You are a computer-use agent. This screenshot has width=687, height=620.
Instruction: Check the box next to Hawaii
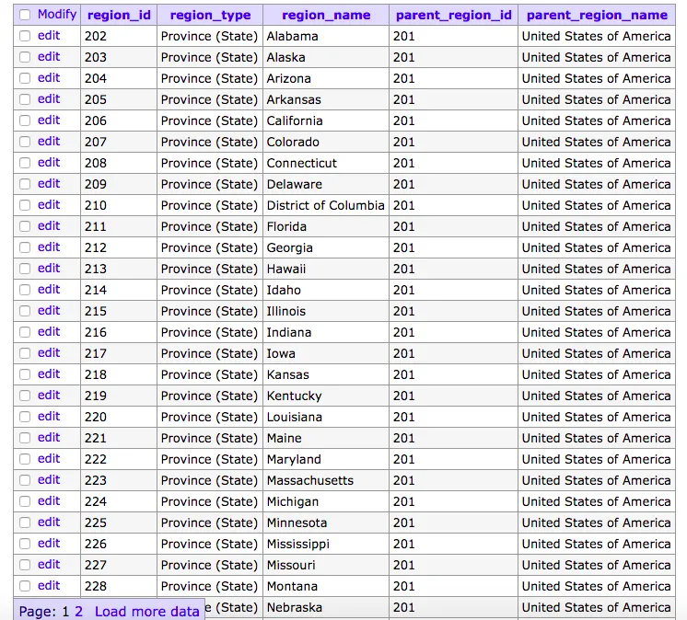pos(25,269)
